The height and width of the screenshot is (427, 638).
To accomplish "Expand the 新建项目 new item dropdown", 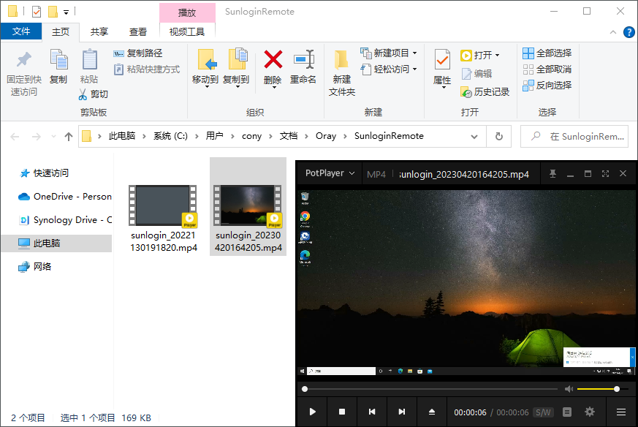I will tap(414, 53).
